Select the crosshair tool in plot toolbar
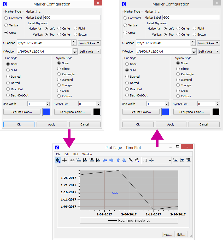The height and width of the screenshot is (240, 223). click(x=65, y=160)
